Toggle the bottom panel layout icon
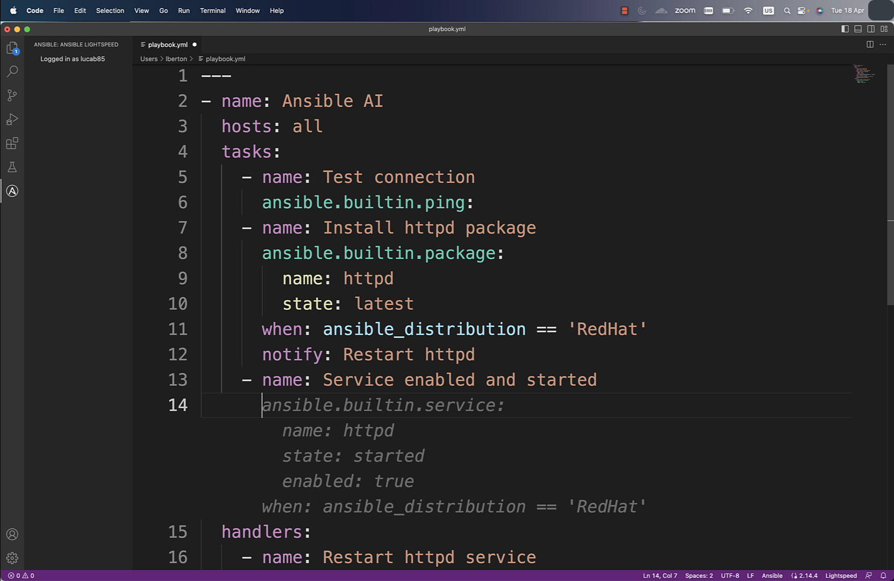Viewport: 894px width, 581px height. (x=858, y=29)
